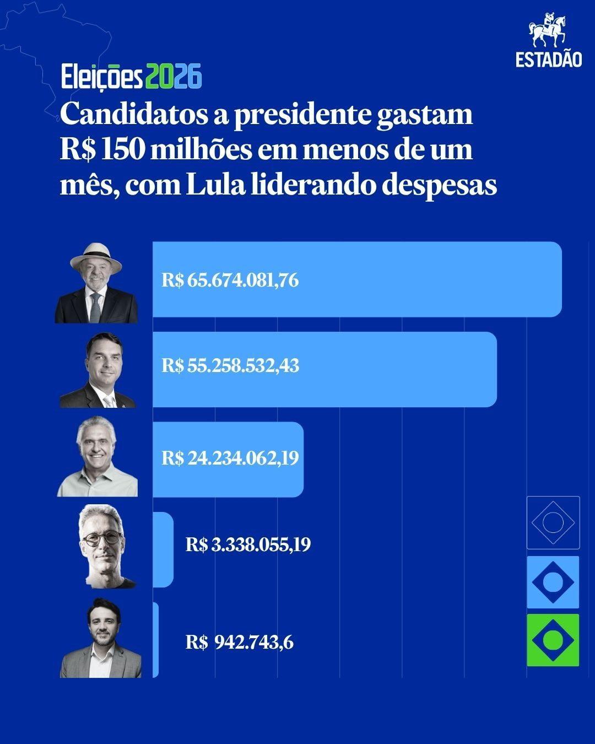The width and height of the screenshot is (595, 744).
Task: Click the R$ 65.674.081,76 bar
Action: [x=357, y=279]
